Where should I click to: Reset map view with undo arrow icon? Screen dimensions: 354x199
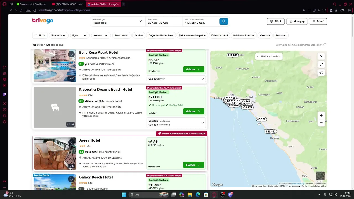[321, 73]
